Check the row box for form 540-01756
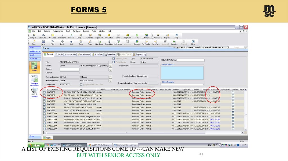Image resolution: width=288 pixels, height=161 pixels. tap(44, 92)
